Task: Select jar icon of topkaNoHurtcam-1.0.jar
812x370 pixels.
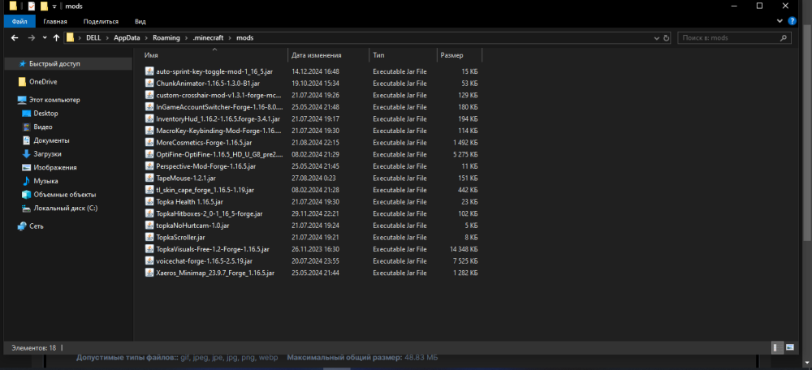Action: coord(149,225)
